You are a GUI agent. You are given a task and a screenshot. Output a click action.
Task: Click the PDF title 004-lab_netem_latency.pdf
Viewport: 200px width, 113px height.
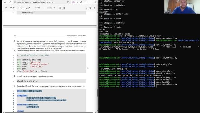20,8
